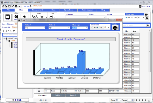Open the Chart type dropdown
The image size is (153, 103).
point(80,28)
